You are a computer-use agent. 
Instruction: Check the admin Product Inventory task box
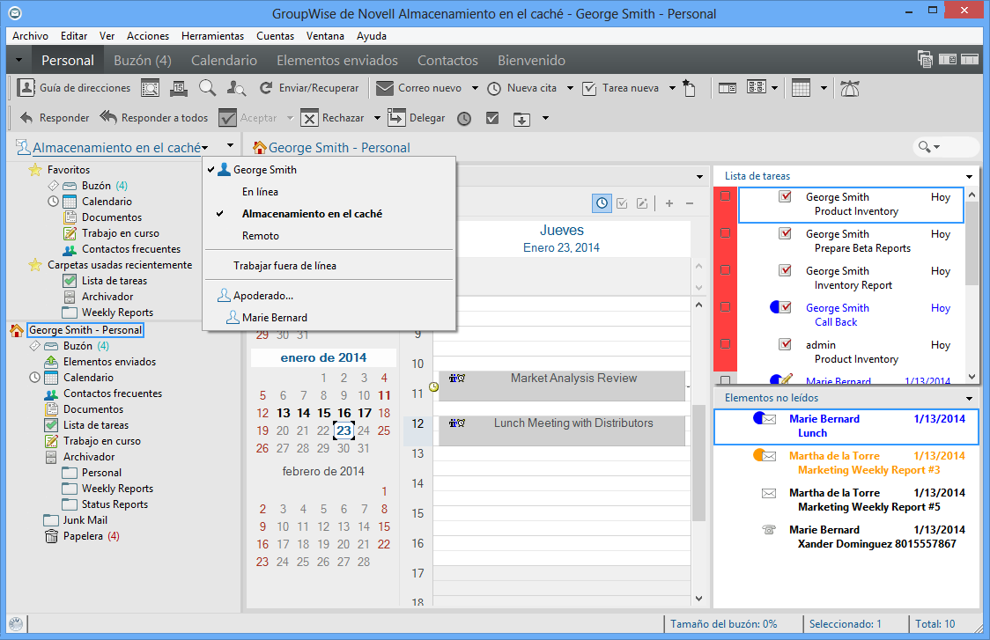(726, 344)
